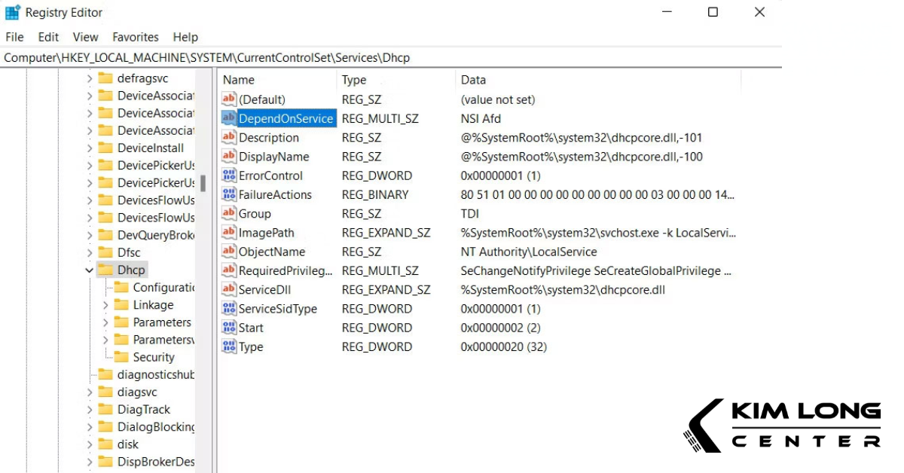Select the ImagePath string value icon
This screenshot has width=904, height=473.
coord(228,233)
